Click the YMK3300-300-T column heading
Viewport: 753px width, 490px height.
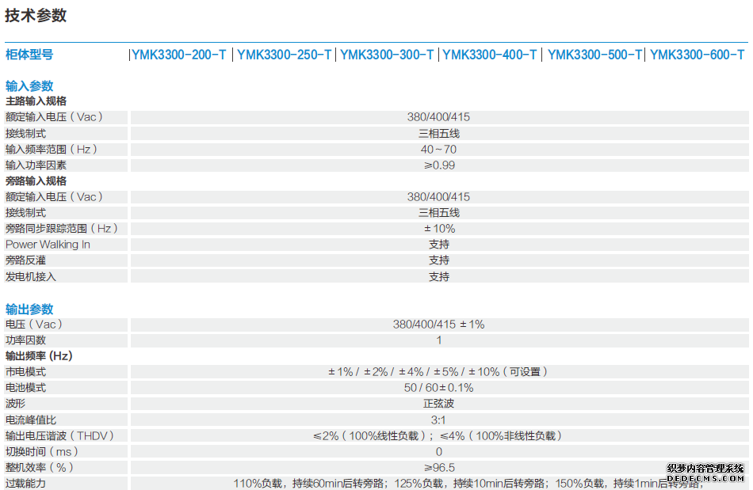(x=387, y=55)
